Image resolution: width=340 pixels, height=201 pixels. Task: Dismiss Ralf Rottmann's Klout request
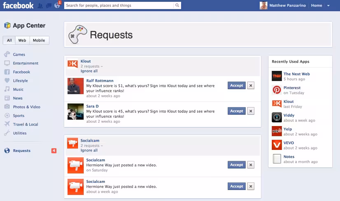click(251, 86)
